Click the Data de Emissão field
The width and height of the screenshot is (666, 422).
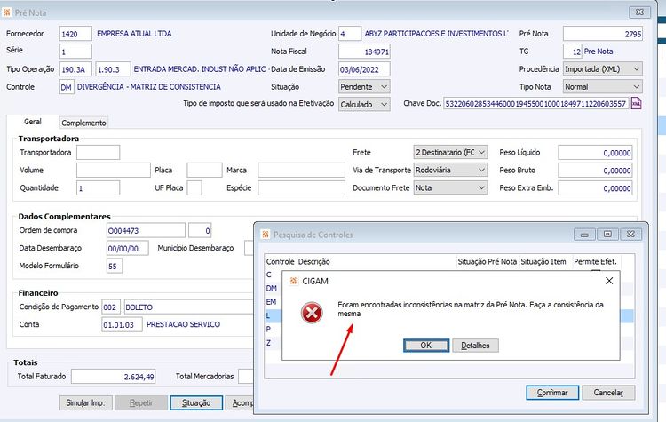(364, 69)
